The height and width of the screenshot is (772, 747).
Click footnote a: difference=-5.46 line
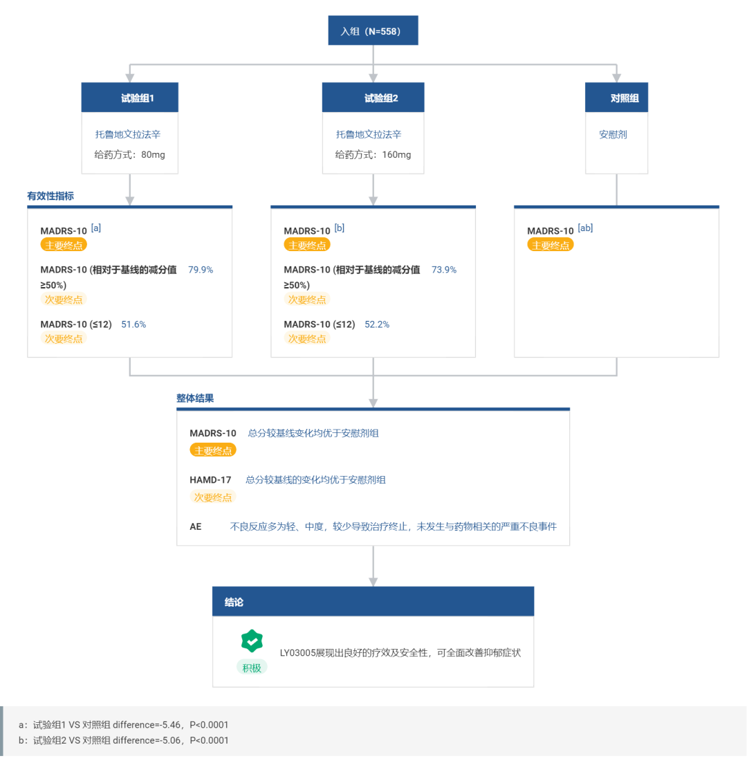(124, 725)
